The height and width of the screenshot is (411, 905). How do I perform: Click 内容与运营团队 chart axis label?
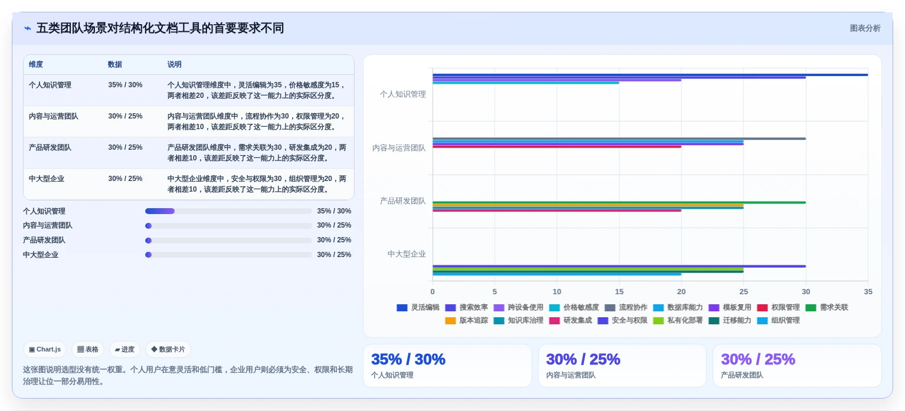pyautogui.click(x=399, y=148)
